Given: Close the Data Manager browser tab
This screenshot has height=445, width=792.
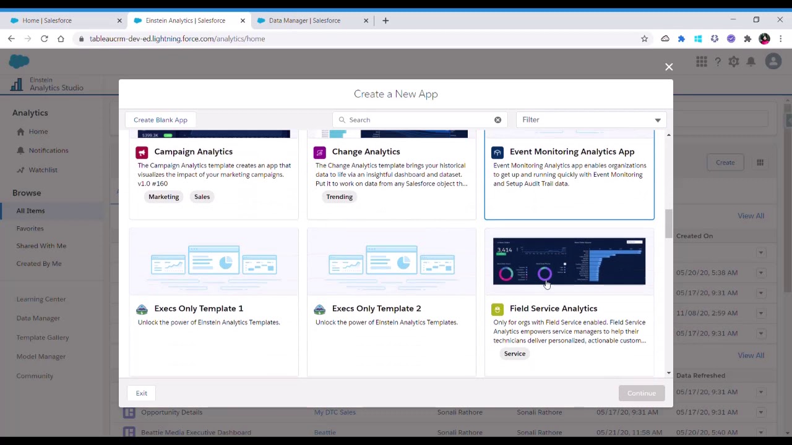Looking at the screenshot, I should pyautogui.click(x=366, y=20).
